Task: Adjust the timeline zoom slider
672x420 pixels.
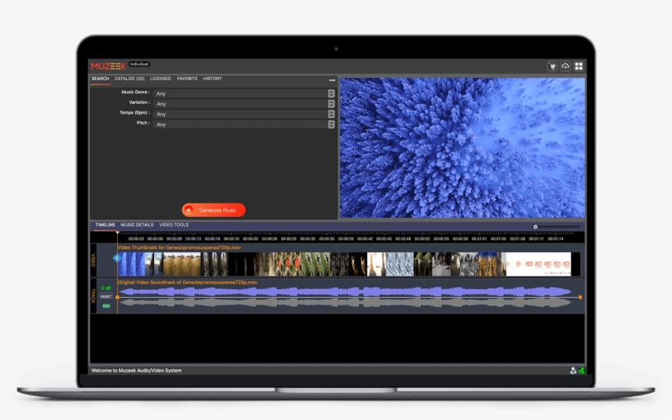Action: (x=536, y=227)
